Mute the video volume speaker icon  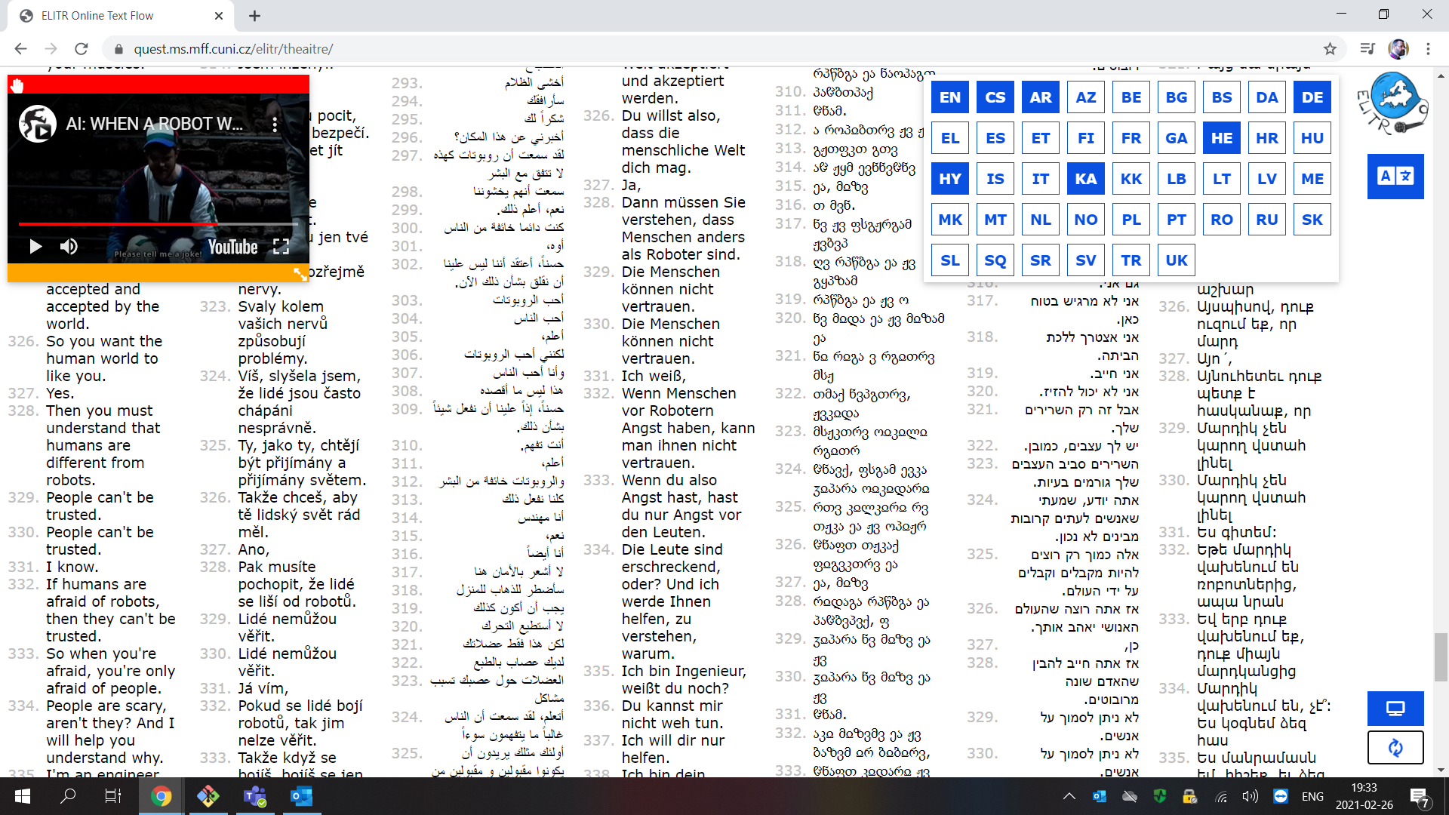(69, 246)
